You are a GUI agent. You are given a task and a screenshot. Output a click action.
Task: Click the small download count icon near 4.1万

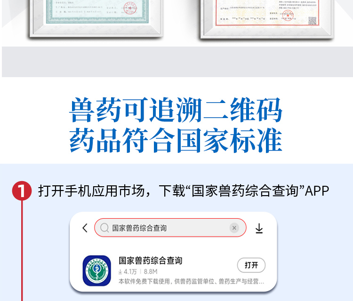(120, 272)
